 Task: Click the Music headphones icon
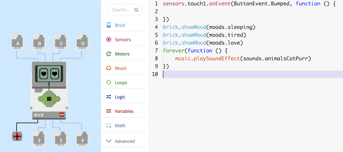(x=109, y=68)
